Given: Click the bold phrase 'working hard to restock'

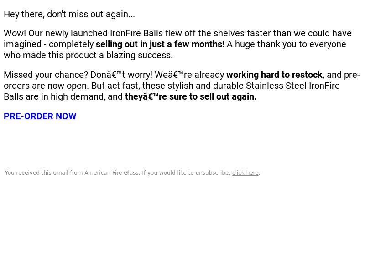Looking at the screenshot, I should [274, 75].
